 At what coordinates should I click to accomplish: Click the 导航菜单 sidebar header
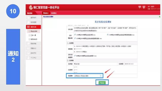pyautogui.click(x=30, y=13)
